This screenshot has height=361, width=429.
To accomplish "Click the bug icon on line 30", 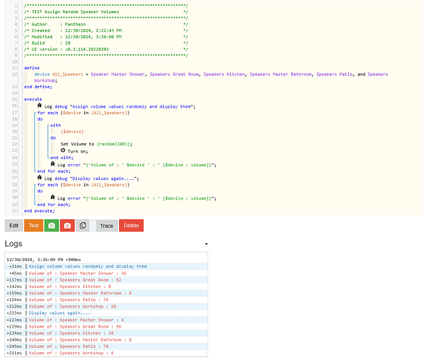I will tap(53, 198).
